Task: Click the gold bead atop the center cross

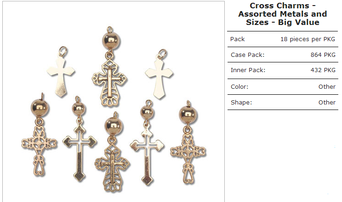Action: point(111,40)
